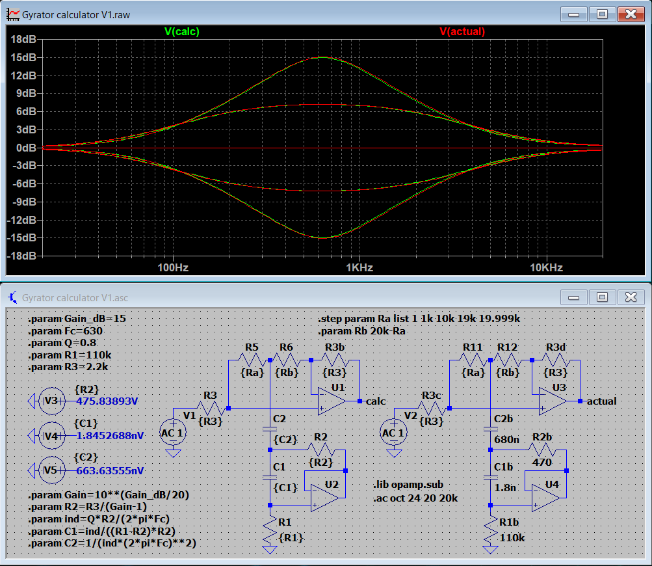This screenshot has width=652, height=566.
Task: Select resistor R3b symbol
Action: (x=335, y=360)
